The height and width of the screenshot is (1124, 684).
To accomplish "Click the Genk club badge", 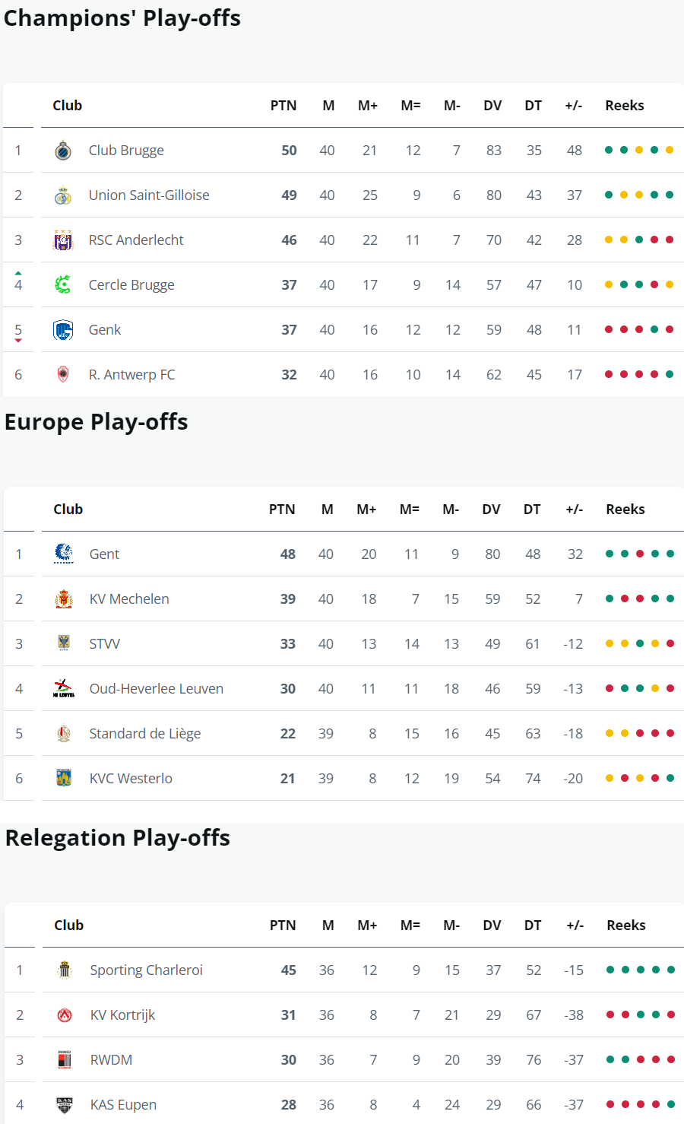I will click(63, 330).
